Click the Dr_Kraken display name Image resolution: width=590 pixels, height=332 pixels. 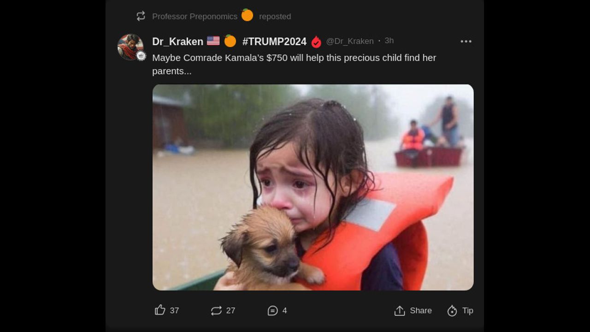click(x=177, y=41)
